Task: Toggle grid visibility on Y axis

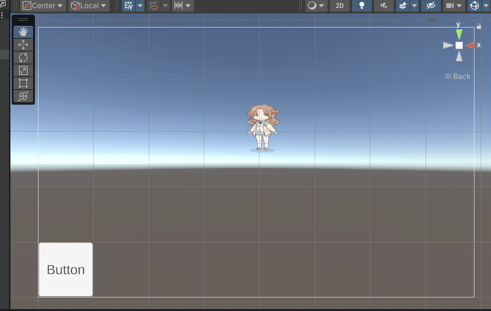Action: coord(129,6)
